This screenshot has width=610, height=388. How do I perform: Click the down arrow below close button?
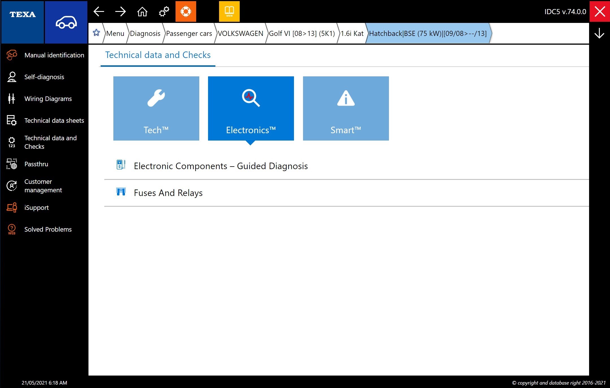pyautogui.click(x=599, y=33)
